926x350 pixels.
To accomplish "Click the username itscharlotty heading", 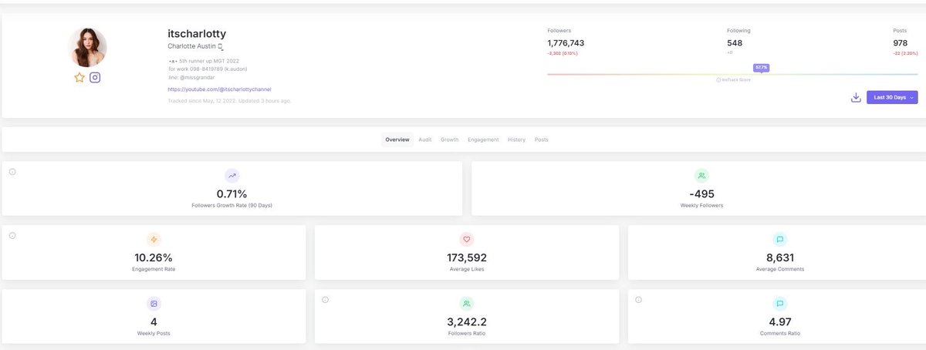I will click(x=197, y=34).
